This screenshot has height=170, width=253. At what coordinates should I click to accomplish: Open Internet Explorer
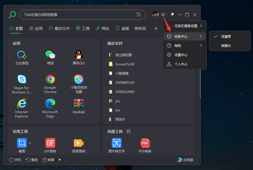[22, 108]
